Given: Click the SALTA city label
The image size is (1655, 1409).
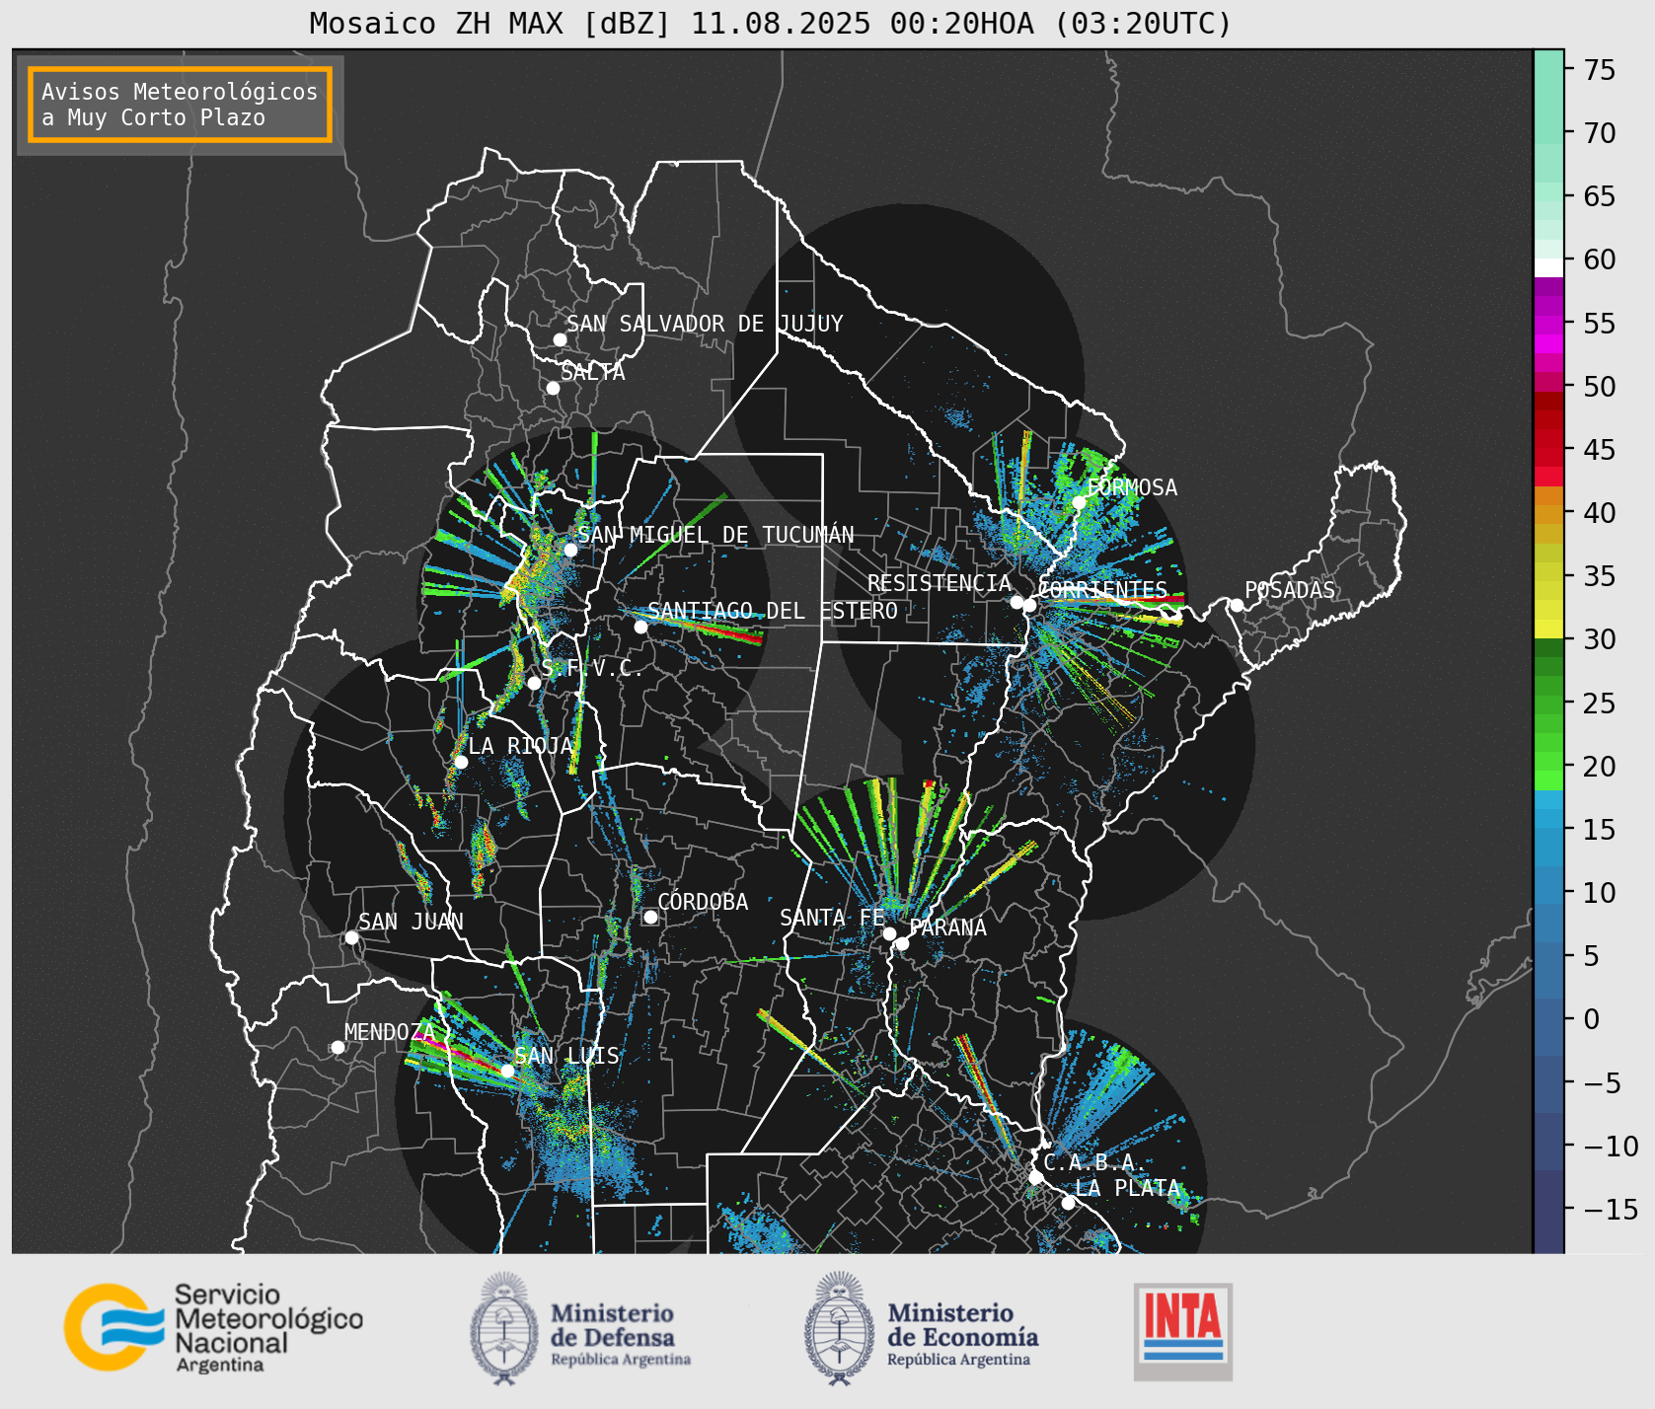Looking at the screenshot, I should click(593, 372).
